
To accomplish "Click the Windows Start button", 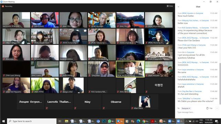I will (x=3, y=121).
